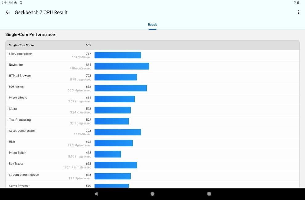Click the 8.00 images/sec value
This screenshot has width=305, height=200.
tap(80, 157)
